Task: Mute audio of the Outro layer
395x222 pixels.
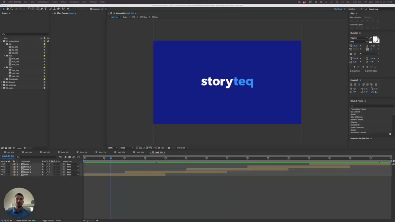Action: coord(5,164)
